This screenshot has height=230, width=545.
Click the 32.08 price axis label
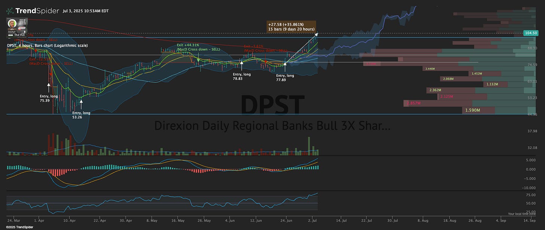(x=532, y=148)
